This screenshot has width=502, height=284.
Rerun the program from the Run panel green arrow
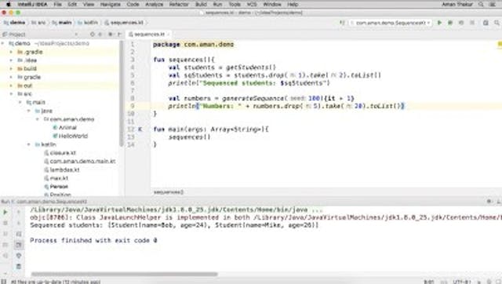pos(5,212)
